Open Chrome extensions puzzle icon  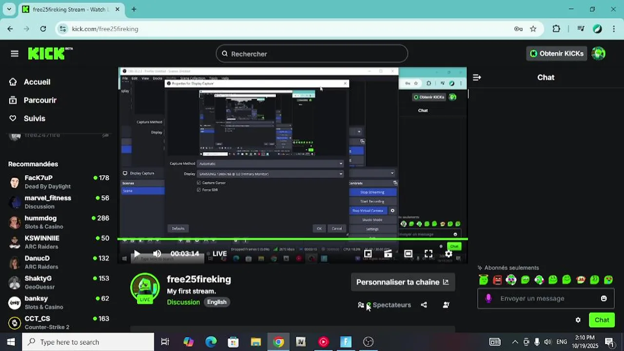pos(556,29)
